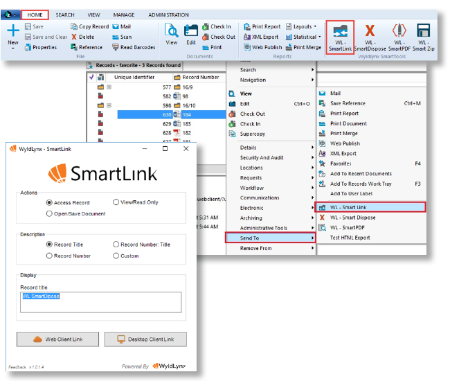Launch WL - SmartDispose ribbon tool
This screenshot has height=381, width=450.
click(370, 37)
